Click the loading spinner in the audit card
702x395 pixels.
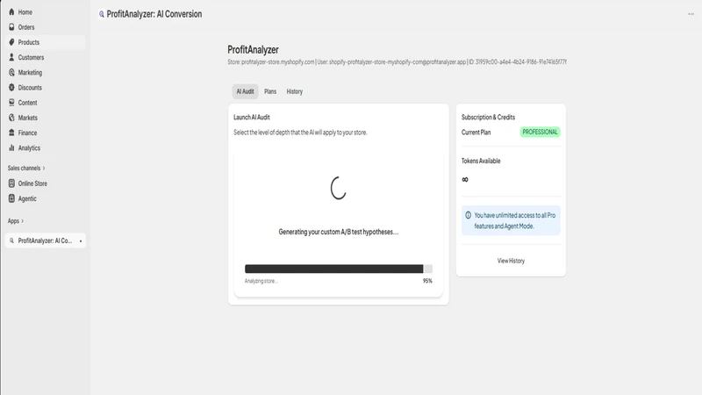(x=339, y=188)
